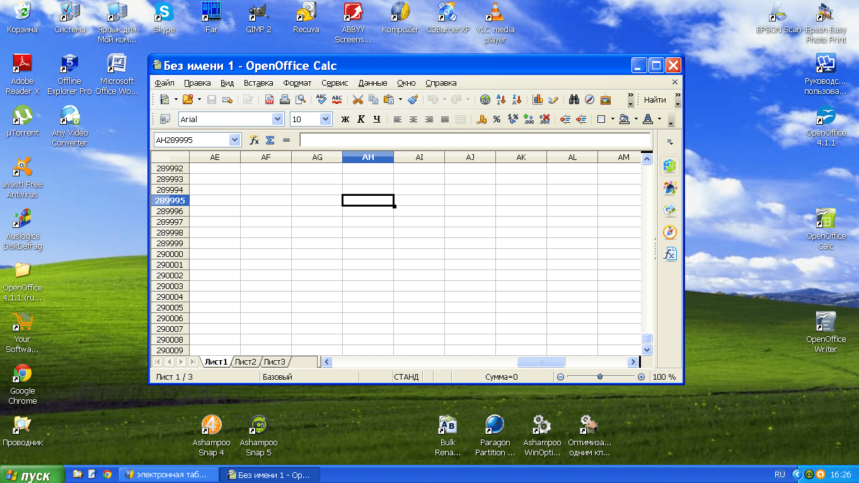
Task: Click the Найти search toolbar field
Action: [x=655, y=99]
